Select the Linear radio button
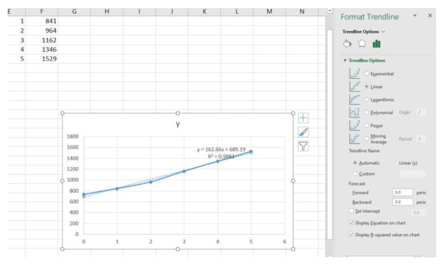 pyautogui.click(x=366, y=86)
